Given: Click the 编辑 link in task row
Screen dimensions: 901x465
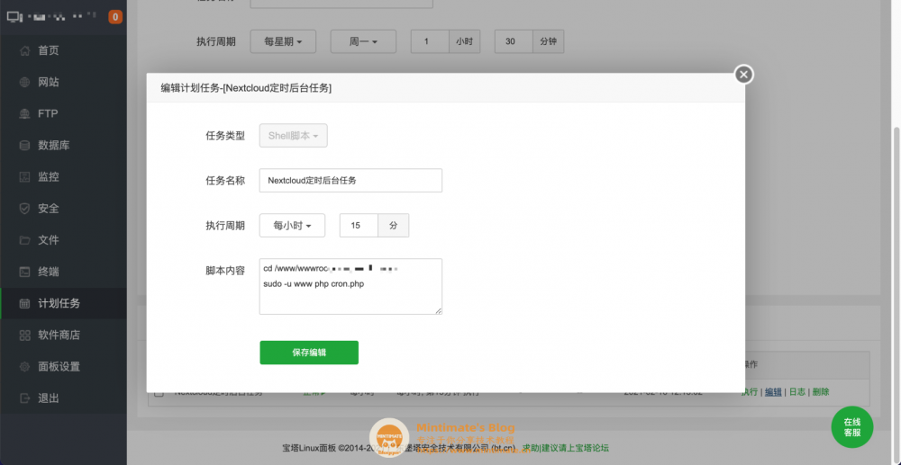Looking at the screenshot, I should [x=773, y=392].
